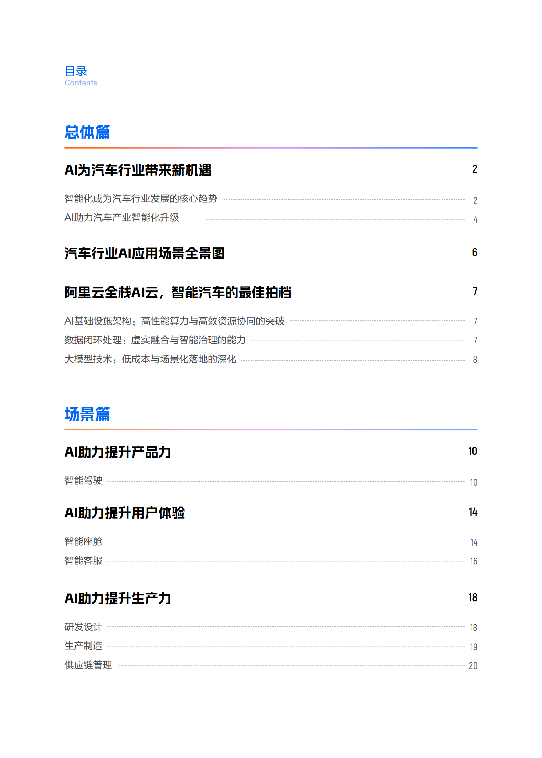The height and width of the screenshot is (758, 542).
Task: Click the 场景篇 section heading
Action: tap(87, 414)
